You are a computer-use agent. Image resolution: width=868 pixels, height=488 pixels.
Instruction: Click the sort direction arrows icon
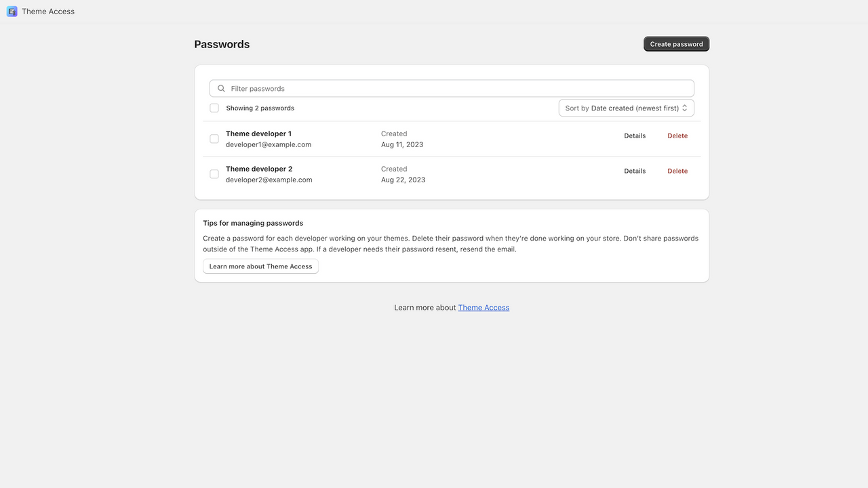click(x=686, y=108)
